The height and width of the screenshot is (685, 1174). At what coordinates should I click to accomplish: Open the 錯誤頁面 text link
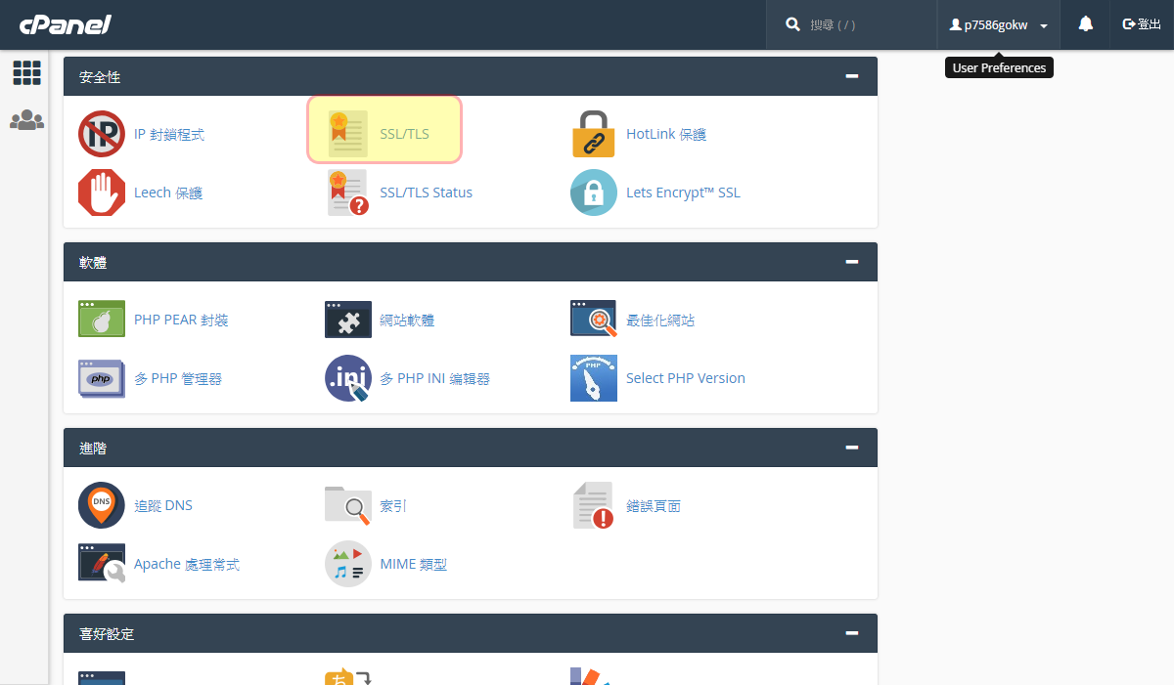tap(654, 506)
